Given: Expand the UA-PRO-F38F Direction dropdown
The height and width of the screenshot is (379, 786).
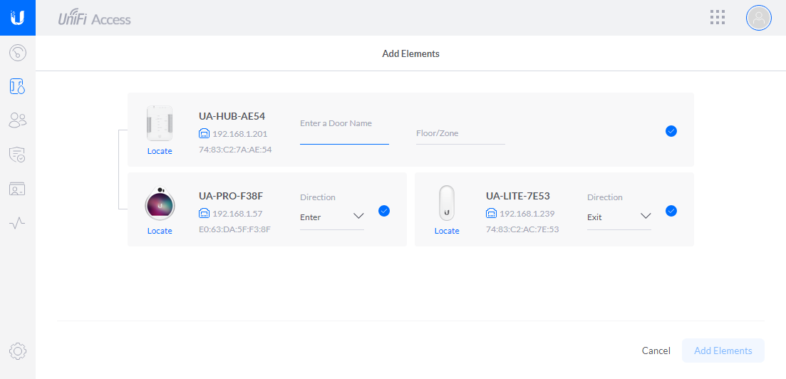Looking at the screenshot, I should click(x=331, y=217).
